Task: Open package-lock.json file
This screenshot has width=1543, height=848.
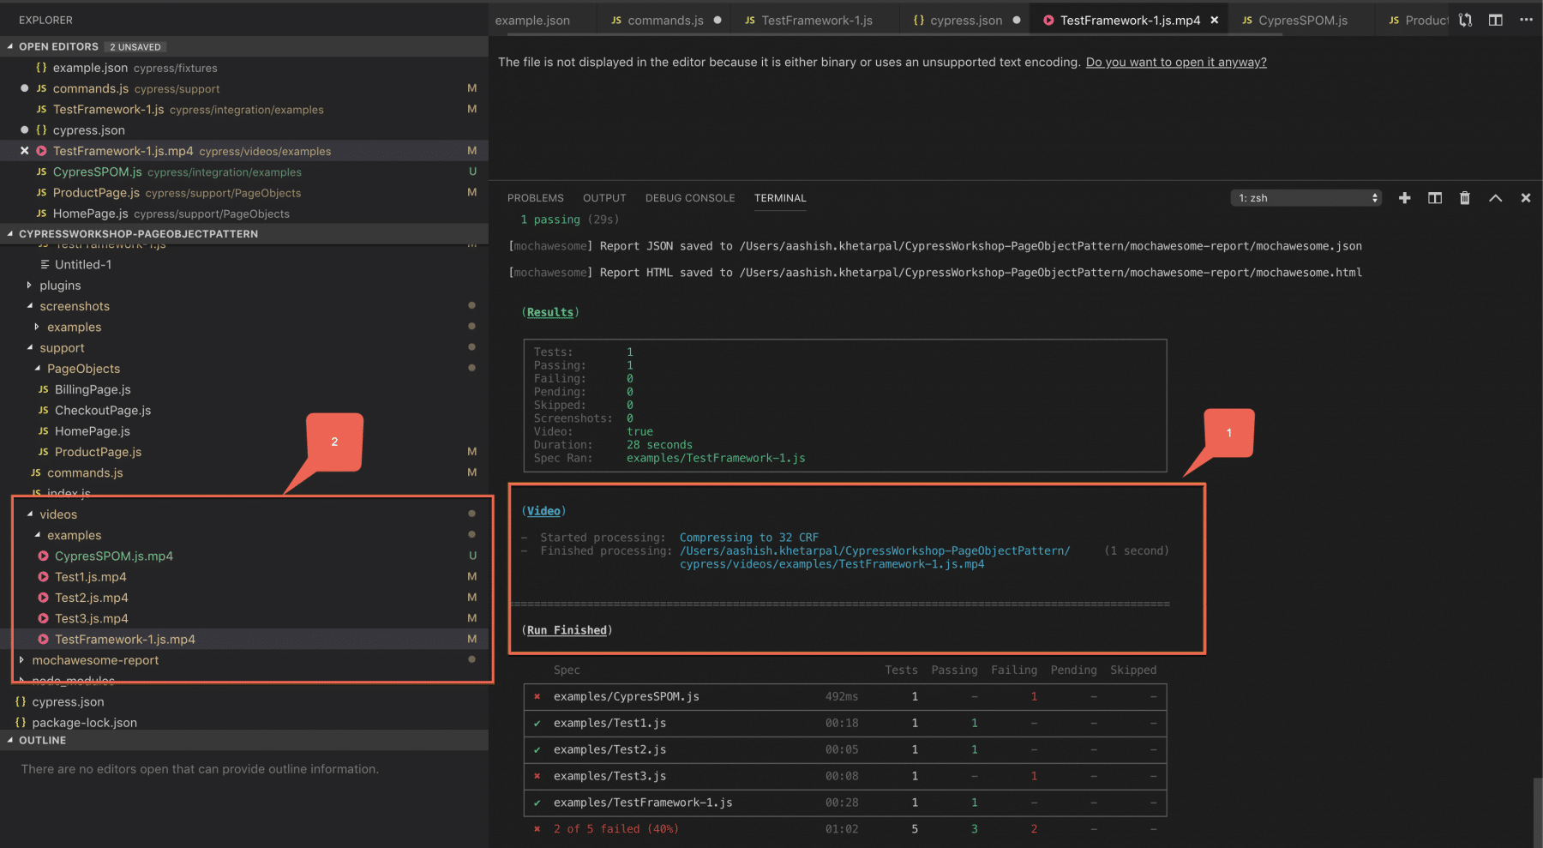Action: (84, 723)
